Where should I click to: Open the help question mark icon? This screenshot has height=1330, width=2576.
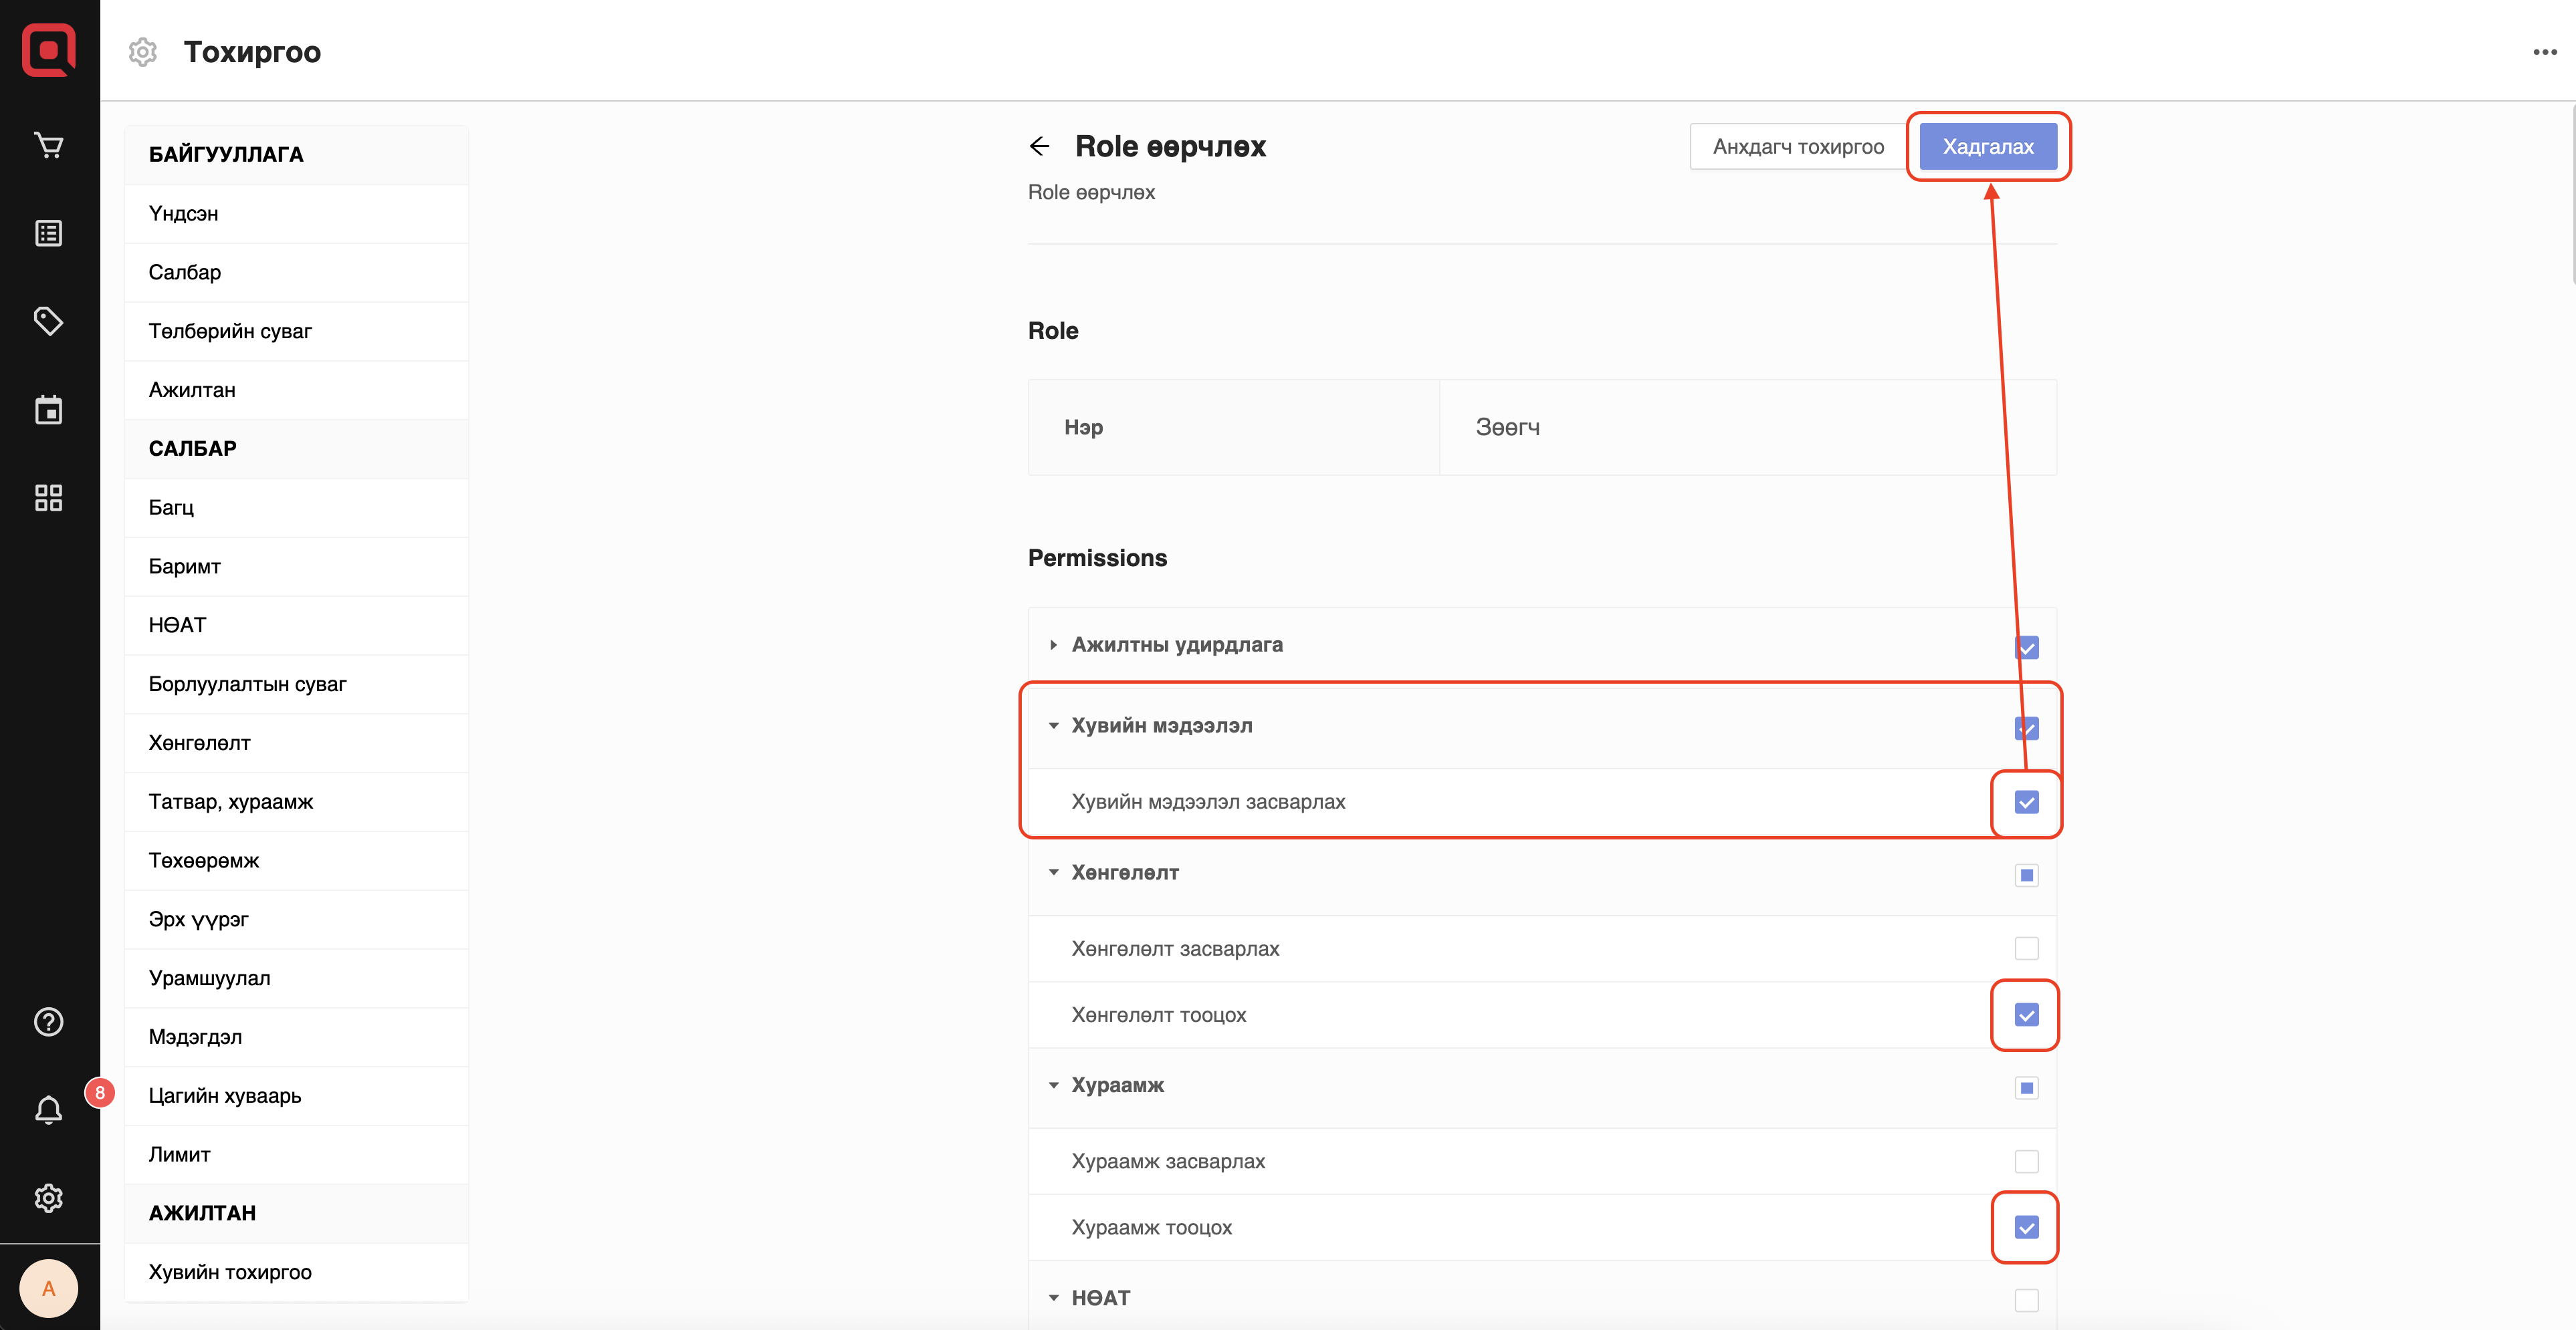pos(48,1023)
